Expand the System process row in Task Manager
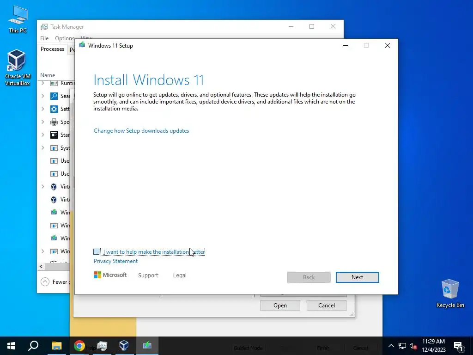 click(x=43, y=147)
